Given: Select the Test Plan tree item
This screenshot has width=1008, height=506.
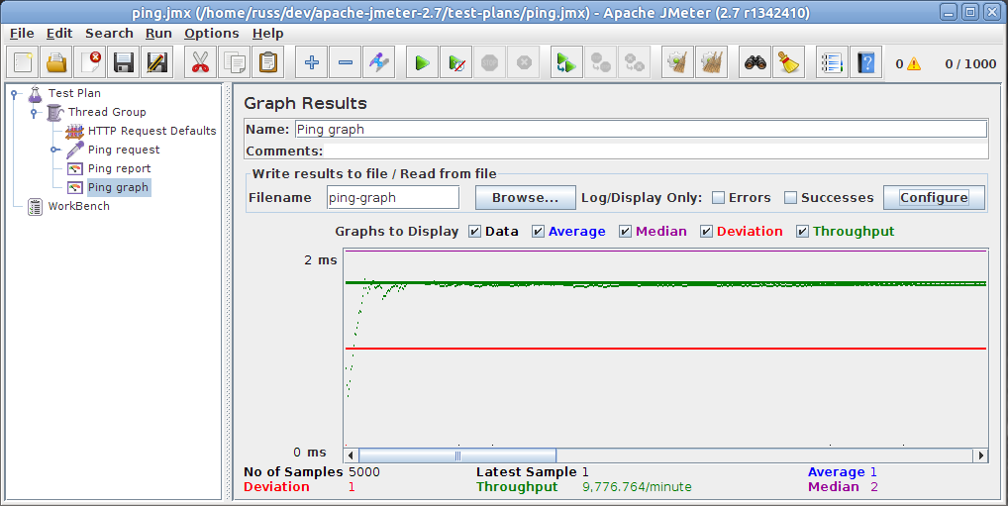Looking at the screenshot, I should (x=74, y=93).
